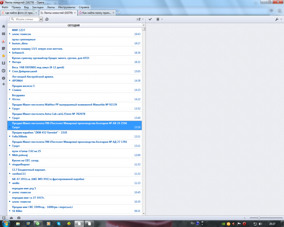Open the Bookmarks panel star icon
284x227 pixels.
pyautogui.click(x=3, y=26)
